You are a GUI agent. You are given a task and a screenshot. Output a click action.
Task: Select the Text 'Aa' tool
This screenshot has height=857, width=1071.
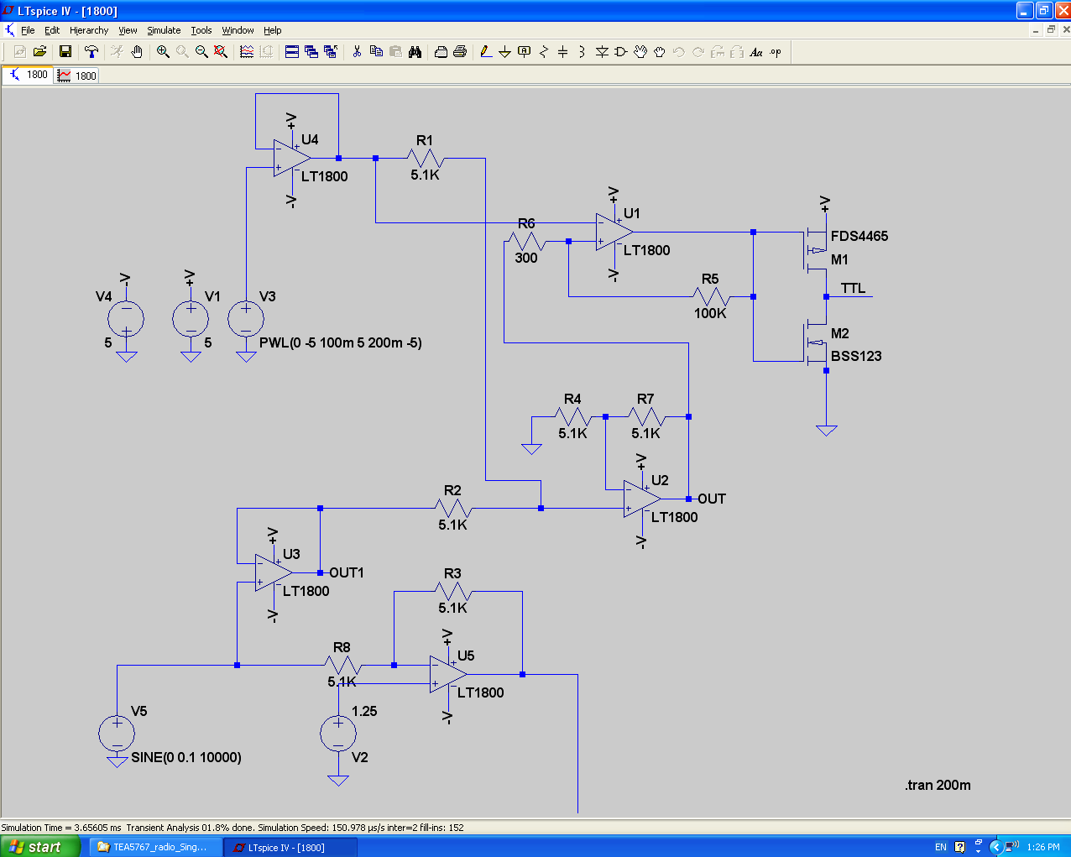tap(756, 52)
